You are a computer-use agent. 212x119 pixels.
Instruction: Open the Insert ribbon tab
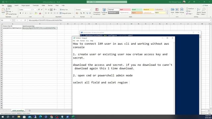coord(16,6)
